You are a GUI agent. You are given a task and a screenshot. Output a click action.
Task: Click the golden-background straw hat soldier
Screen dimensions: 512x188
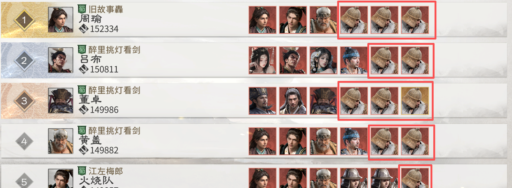(x=415, y=101)
